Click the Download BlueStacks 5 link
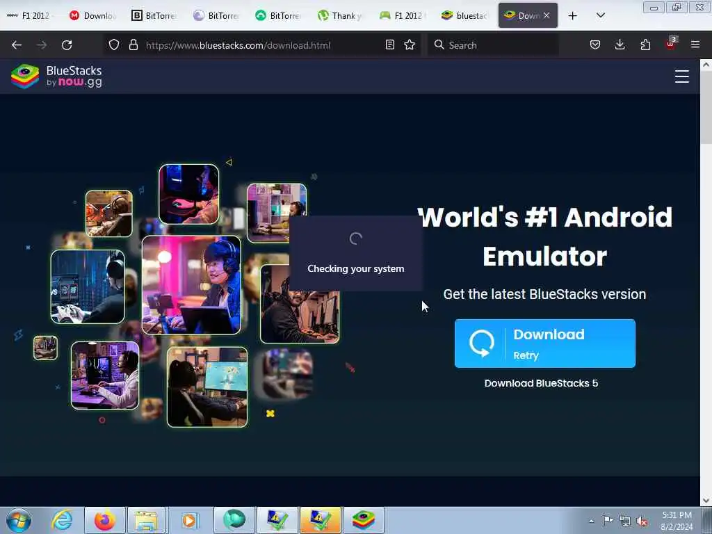 coord(541,383)
